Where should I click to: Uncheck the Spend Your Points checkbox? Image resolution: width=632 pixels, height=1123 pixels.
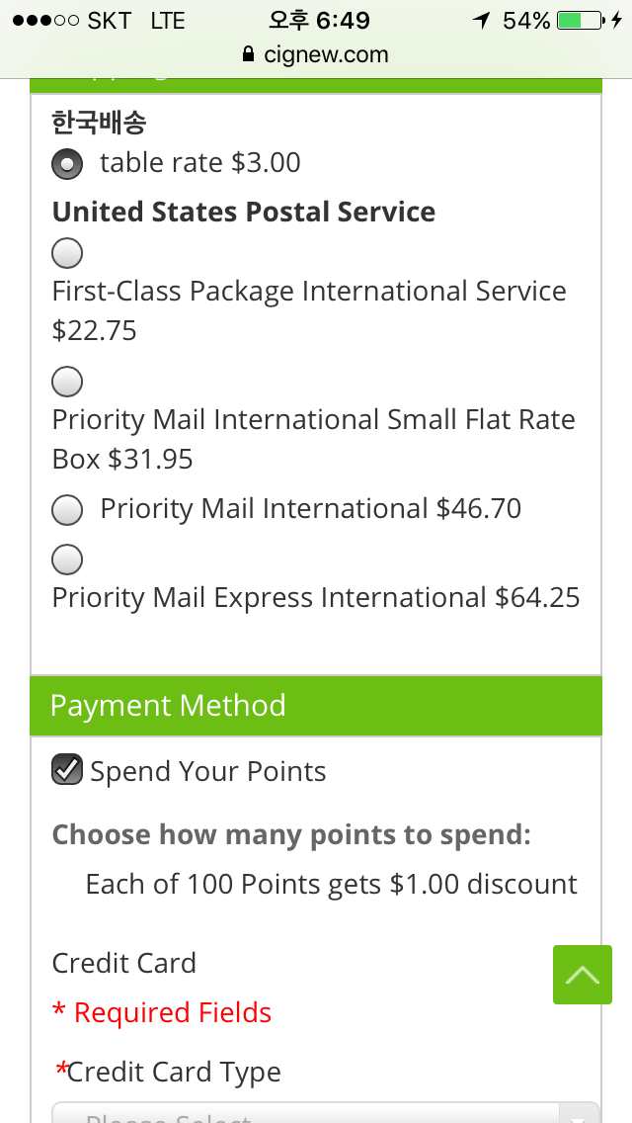point(67,769)
